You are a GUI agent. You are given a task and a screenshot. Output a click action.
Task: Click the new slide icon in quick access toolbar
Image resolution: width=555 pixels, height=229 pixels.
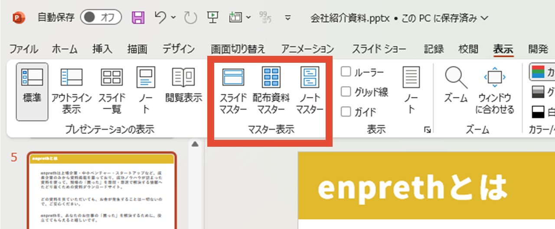[235, 17]
